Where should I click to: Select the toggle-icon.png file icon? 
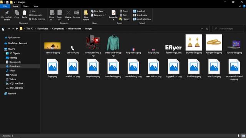tap(173, 66)
